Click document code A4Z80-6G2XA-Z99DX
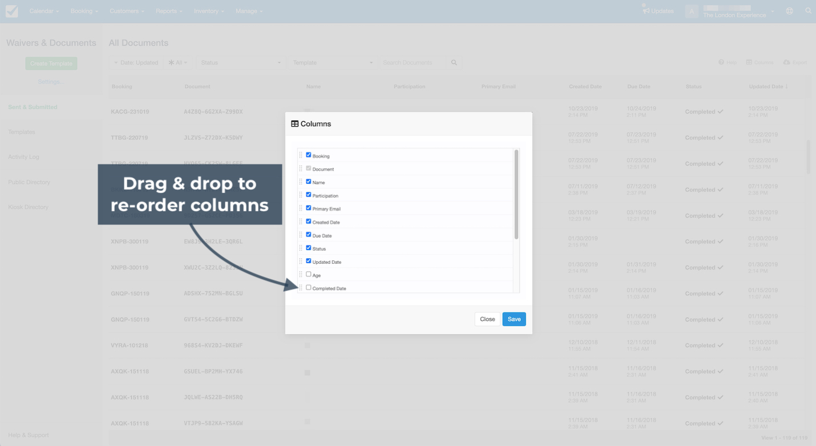Screen dimensions: 816x446 [213, 112]
